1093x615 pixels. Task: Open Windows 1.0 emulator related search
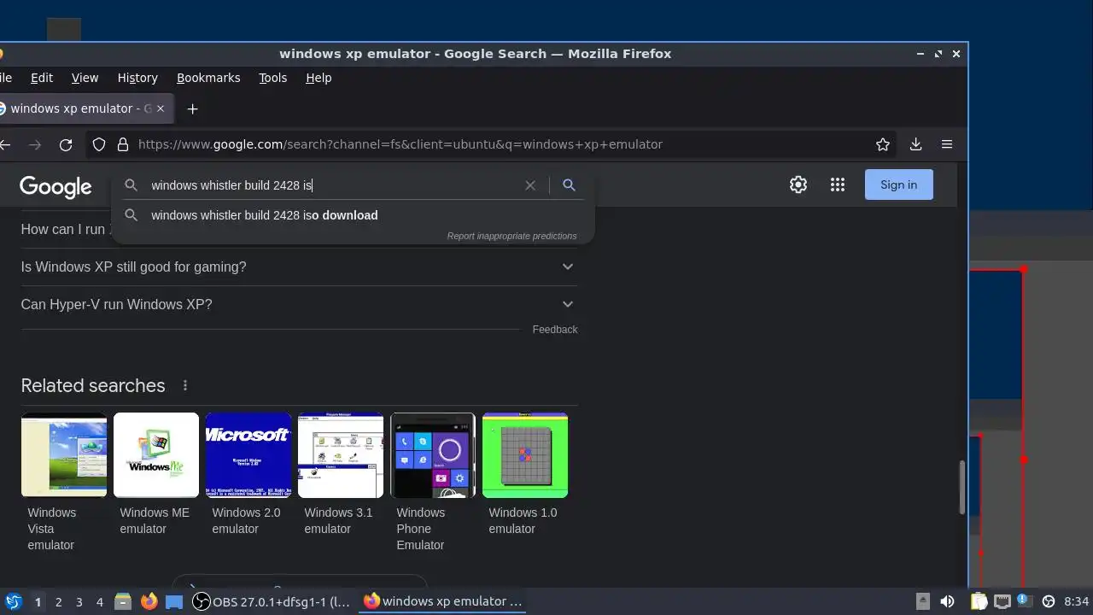(x=525, y=475)
